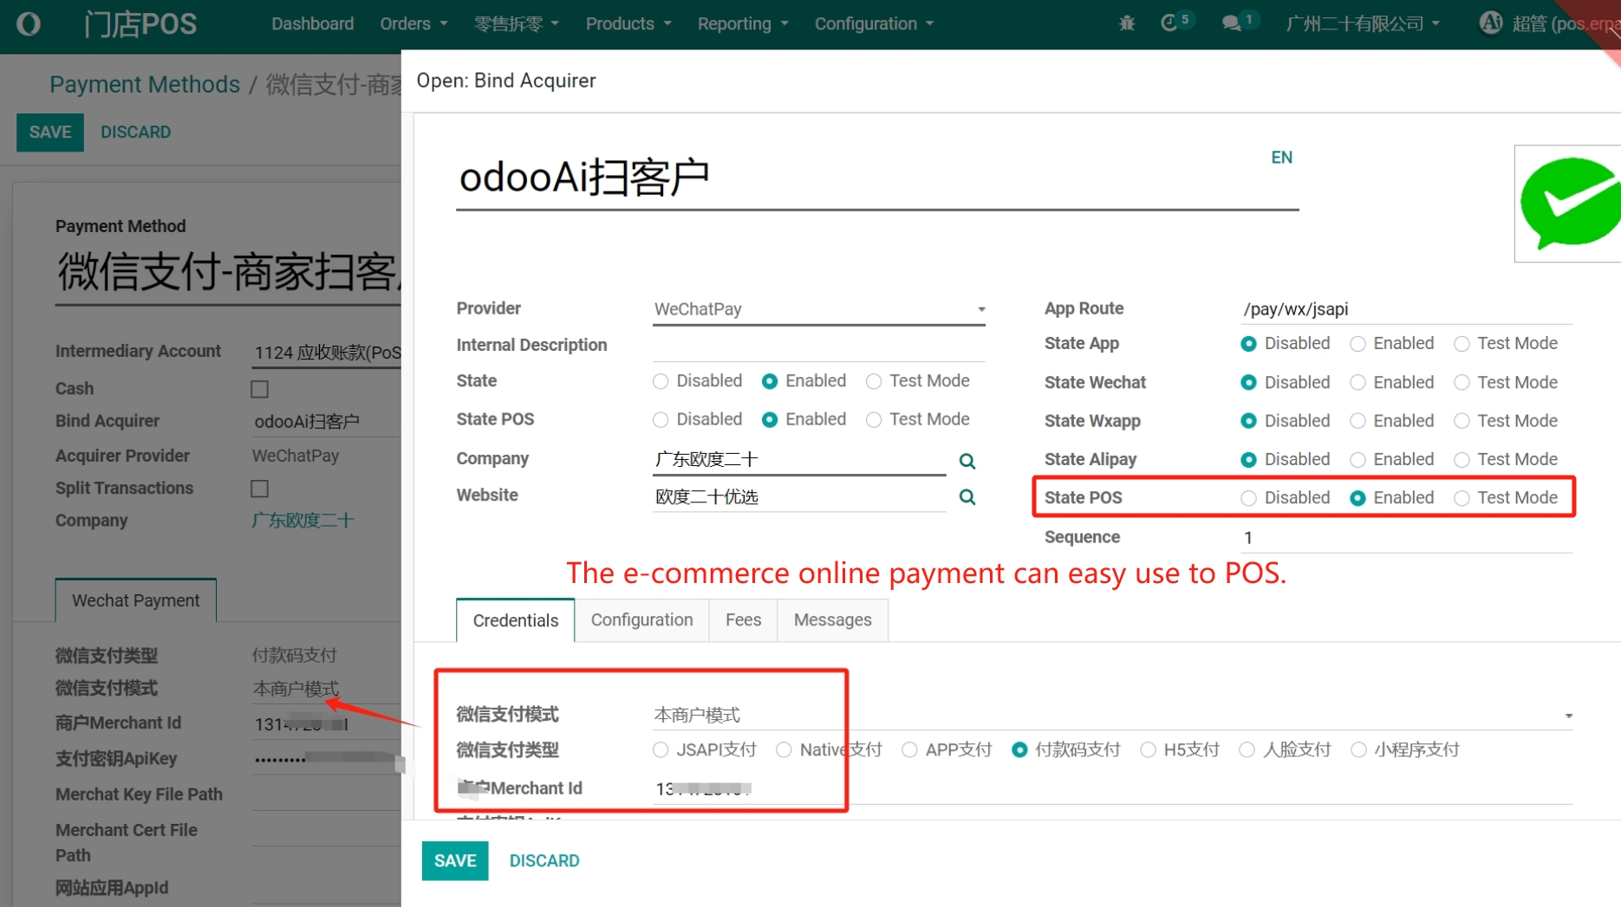
Task: Save the Payment Method form
Action: [x=50, y=133]
